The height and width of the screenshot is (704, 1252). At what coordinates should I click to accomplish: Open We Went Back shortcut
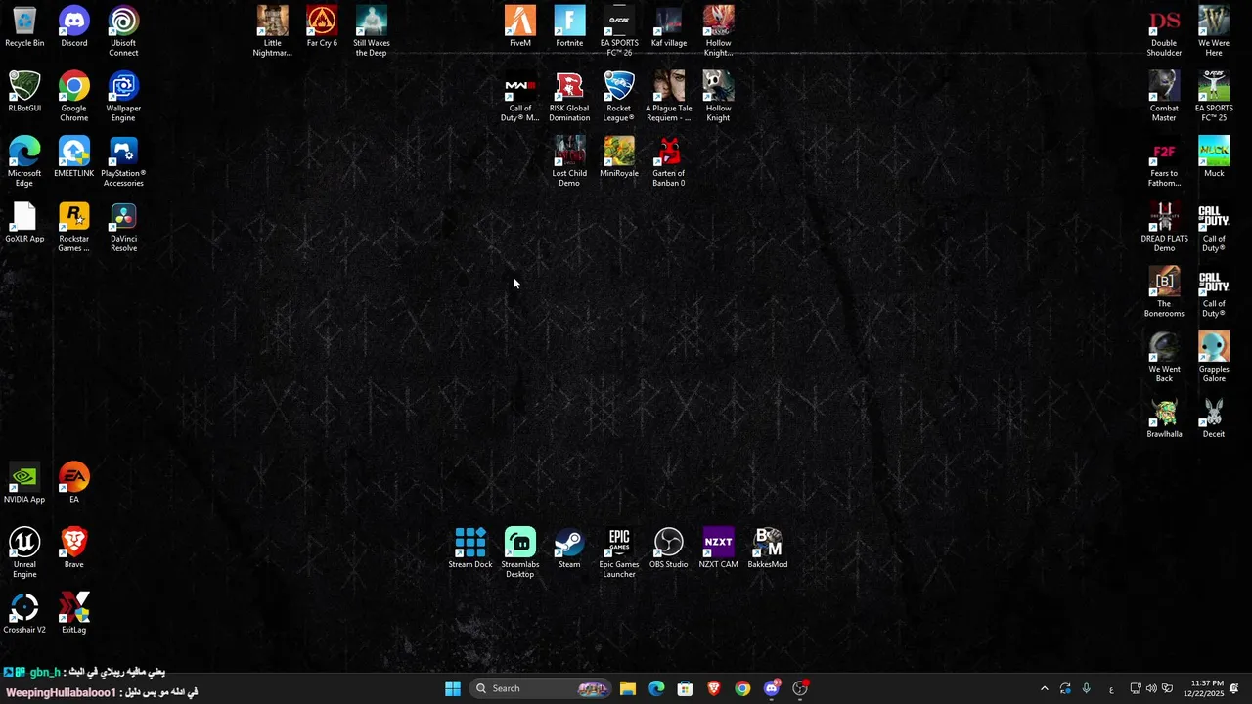pos(1164,359)
